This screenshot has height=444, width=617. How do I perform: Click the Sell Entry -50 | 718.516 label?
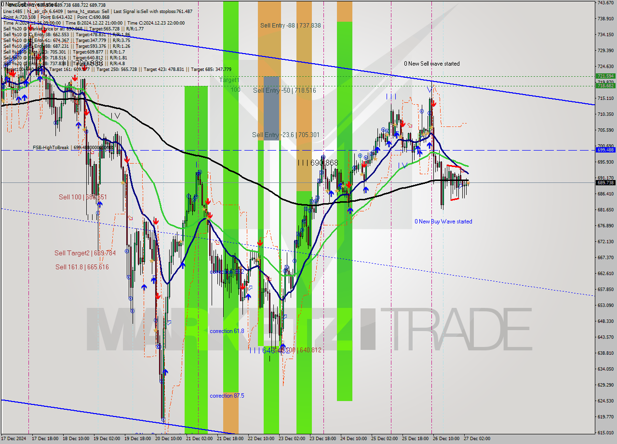[284, 90]
